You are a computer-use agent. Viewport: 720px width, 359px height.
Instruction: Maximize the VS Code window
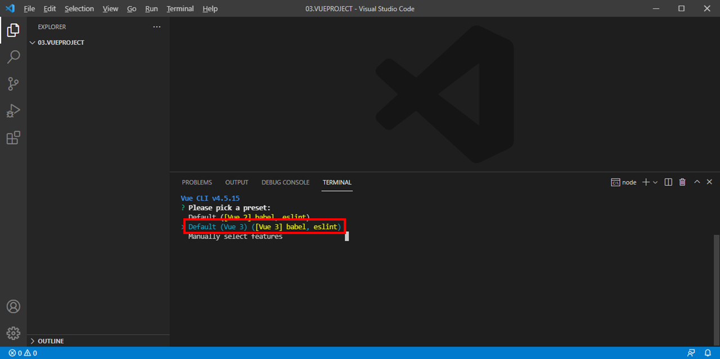tap(681, 8)
